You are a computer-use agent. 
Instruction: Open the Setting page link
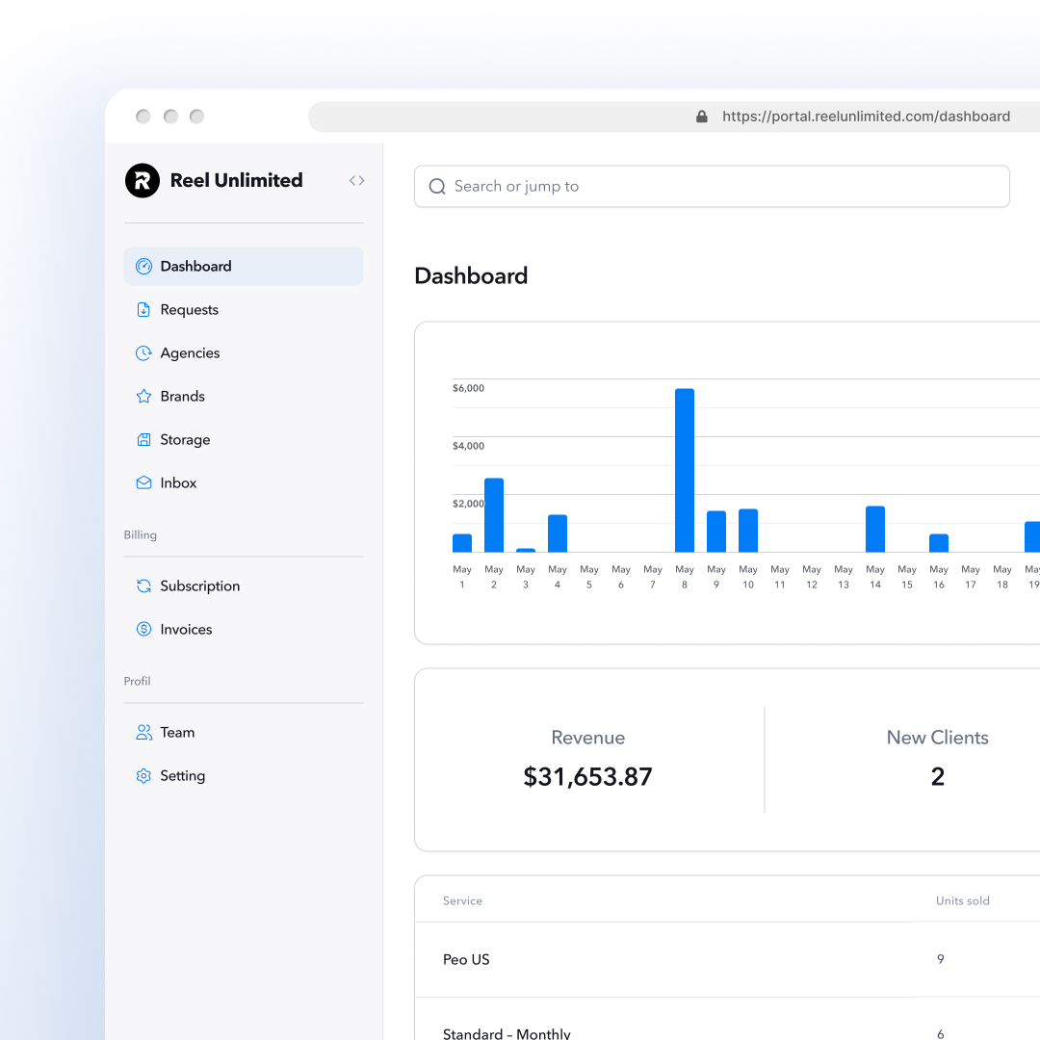click(x=244, y=775)
